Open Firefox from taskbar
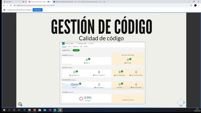Image resolution: width=201 pixels, height=113 pixels. (x=35, y=110)
